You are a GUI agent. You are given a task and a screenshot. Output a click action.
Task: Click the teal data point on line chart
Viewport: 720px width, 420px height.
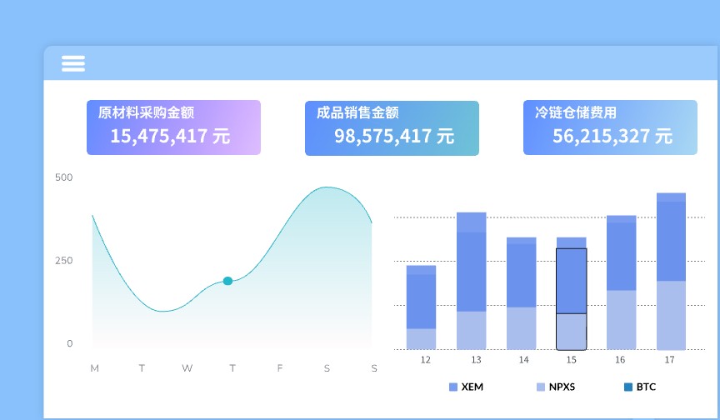coord(227,282)
